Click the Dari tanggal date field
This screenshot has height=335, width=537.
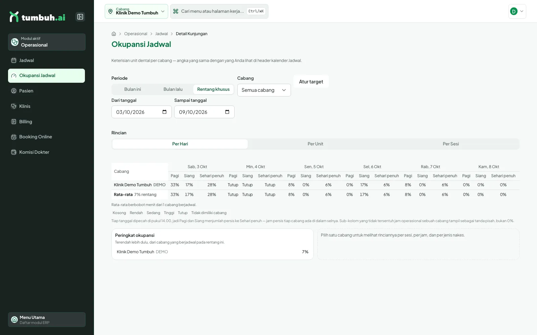pyautogui.click(x=142, y=112)
